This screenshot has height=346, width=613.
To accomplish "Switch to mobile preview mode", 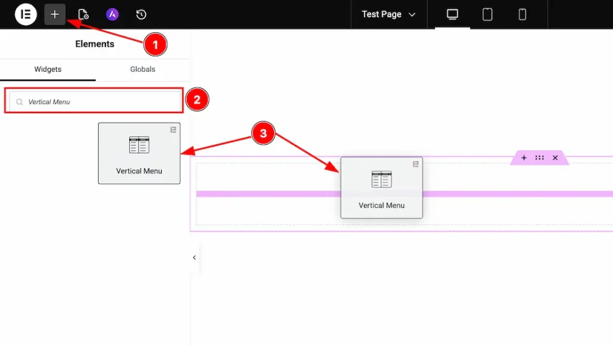I will 522,14.
